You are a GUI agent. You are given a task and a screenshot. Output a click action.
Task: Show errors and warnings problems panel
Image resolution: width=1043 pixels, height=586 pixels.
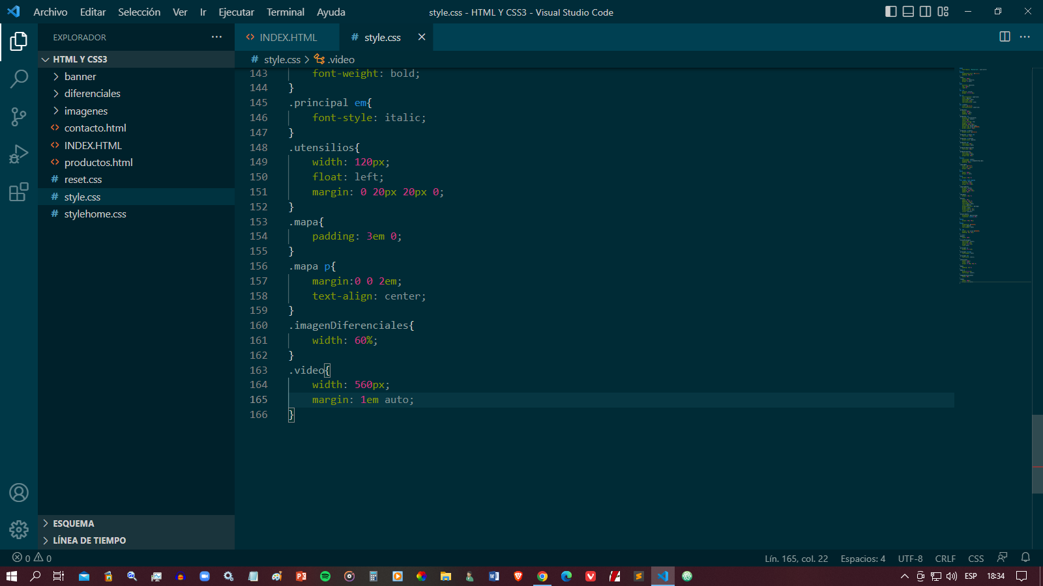click(32, 558)
